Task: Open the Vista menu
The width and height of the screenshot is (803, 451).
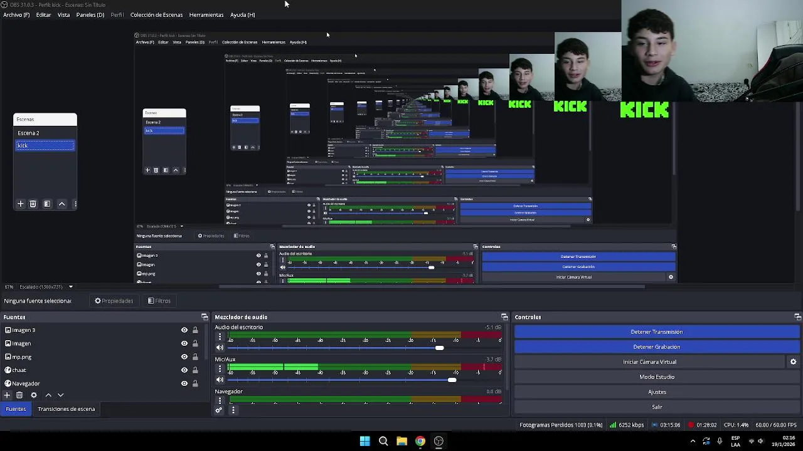Action: [x=63, y=15]
